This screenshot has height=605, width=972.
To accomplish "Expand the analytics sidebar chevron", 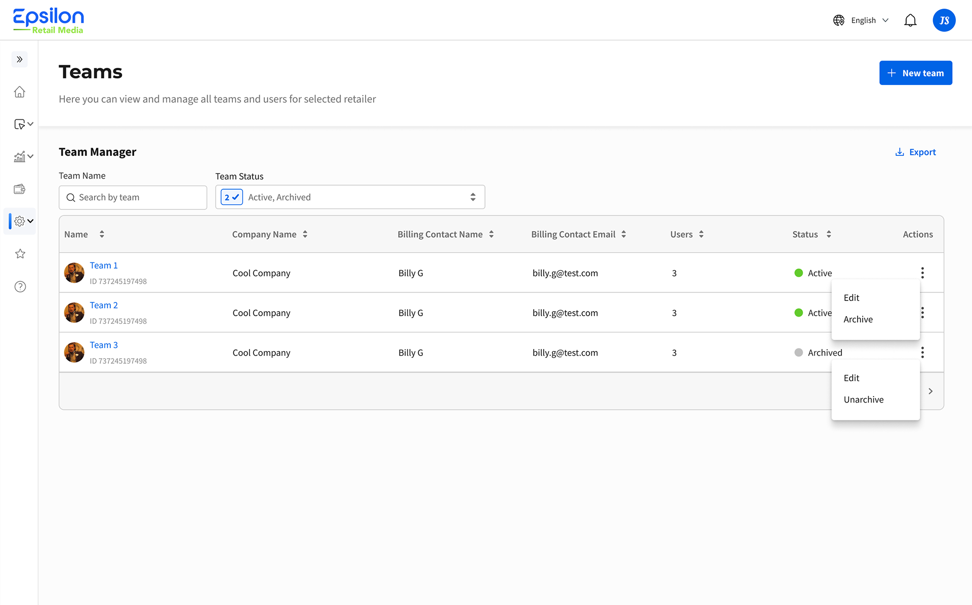I will tap(30, 156).
